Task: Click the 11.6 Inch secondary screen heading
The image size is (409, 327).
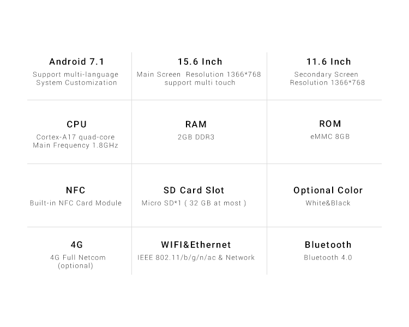Action: tap(329, 62)
